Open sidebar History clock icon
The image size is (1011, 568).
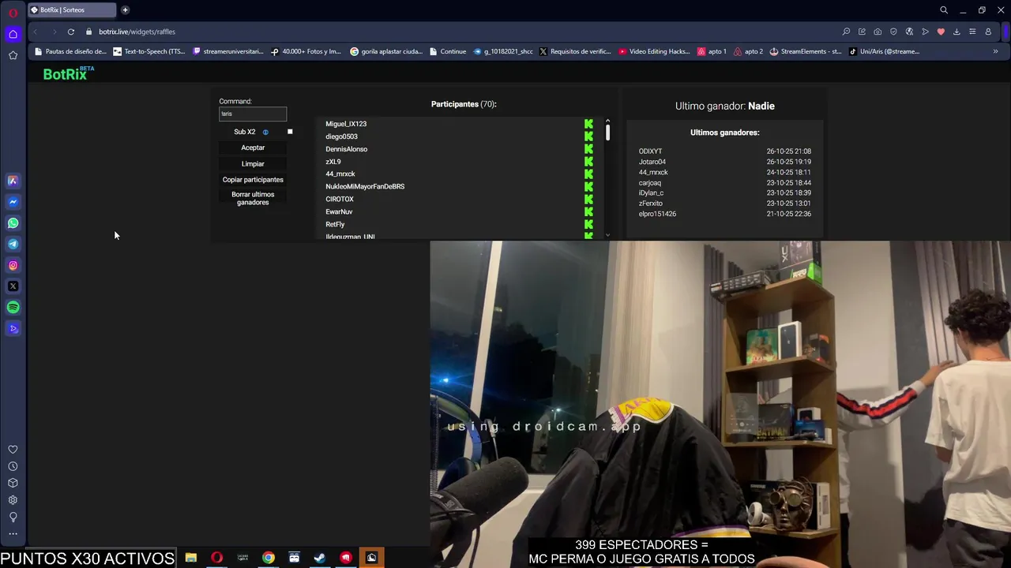point(13,466)
